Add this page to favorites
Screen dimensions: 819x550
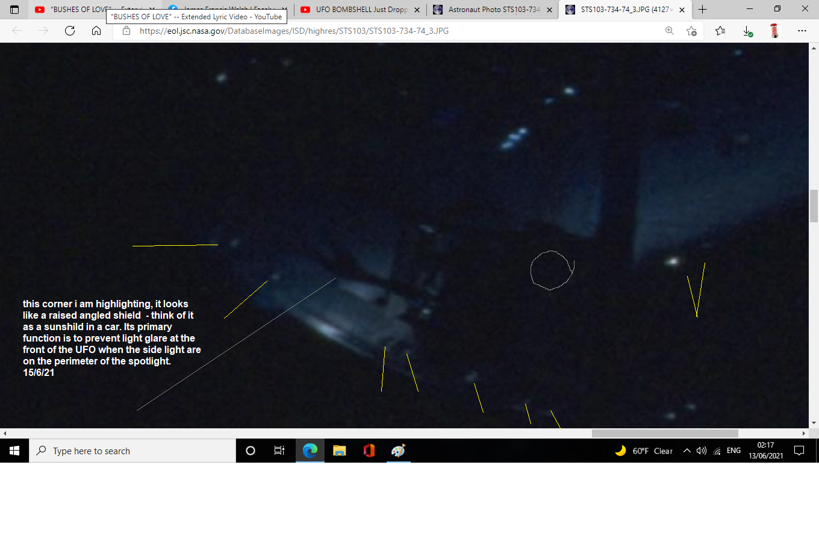691,31
